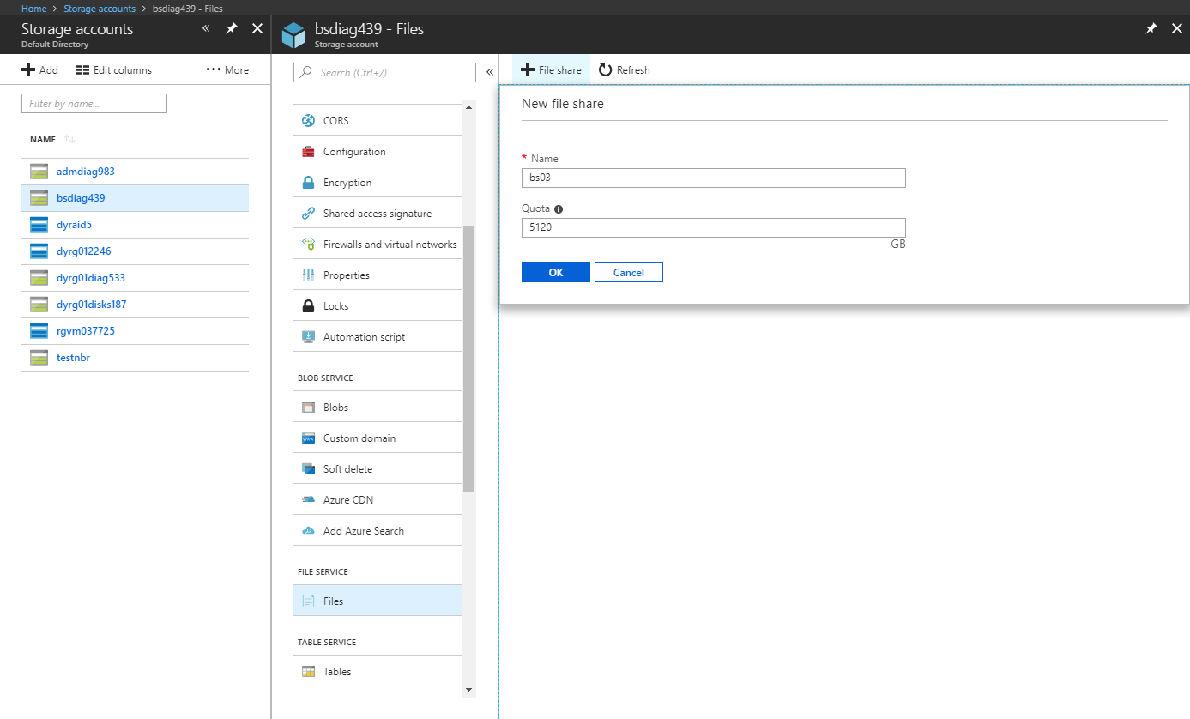Click the quota info icon
1190x719 pixels.
(559, 209)
